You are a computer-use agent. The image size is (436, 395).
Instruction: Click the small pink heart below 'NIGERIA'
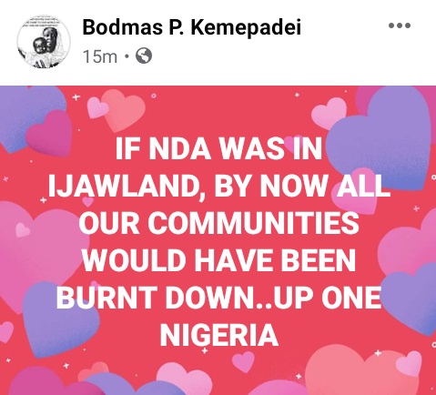pyautogui.click(x=243, y=362)
